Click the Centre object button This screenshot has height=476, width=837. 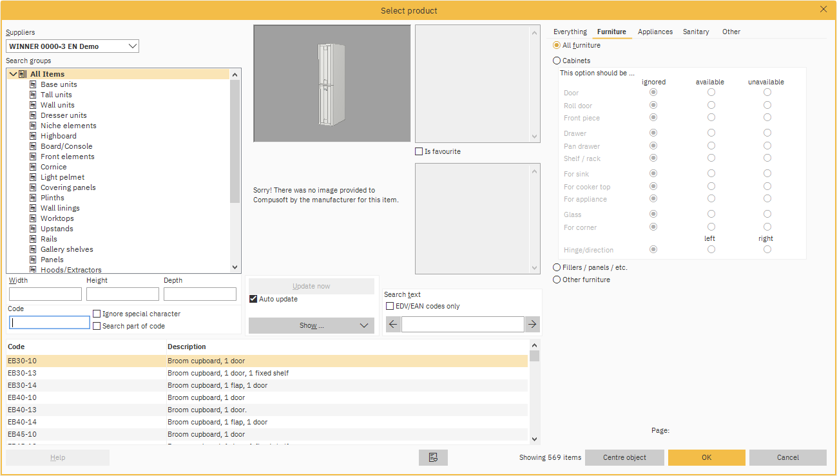pyautogui.click(x=624, y=457)
